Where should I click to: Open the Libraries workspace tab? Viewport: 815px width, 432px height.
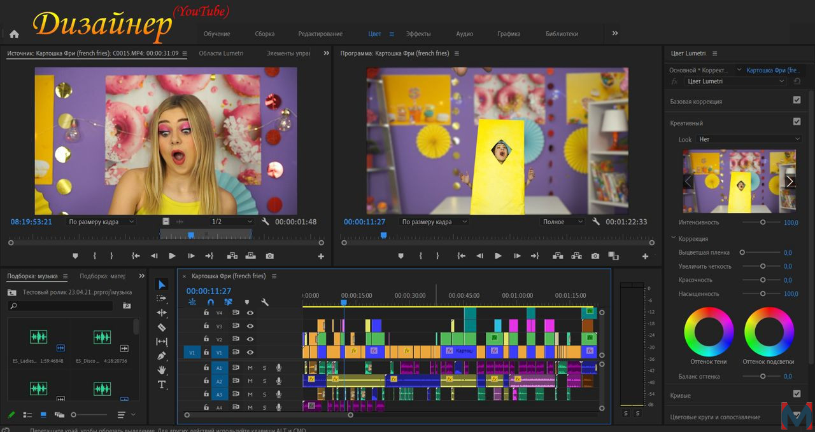click(x=562, y=34)
